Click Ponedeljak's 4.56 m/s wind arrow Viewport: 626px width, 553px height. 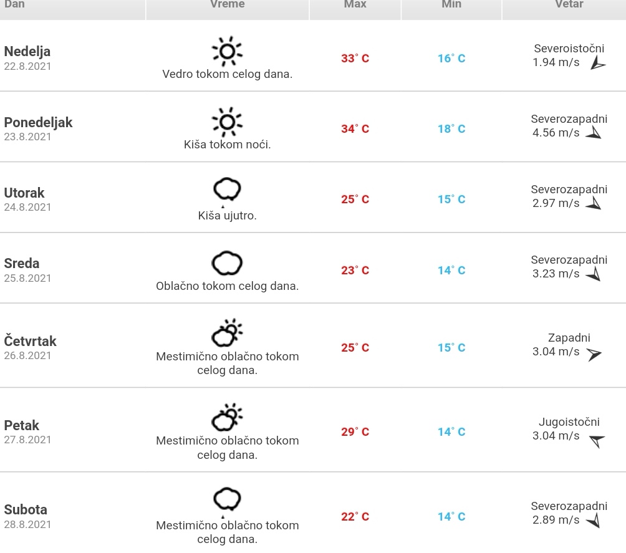click(594, 133)
